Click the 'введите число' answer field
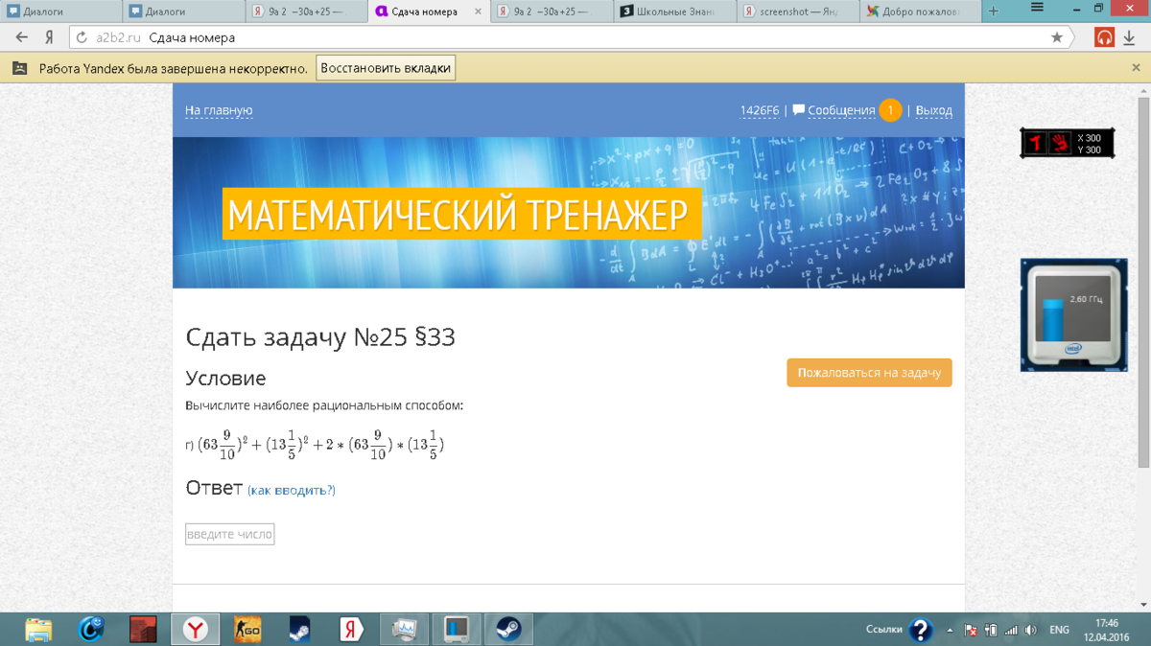1151x646 pixels. tap(230, 534)
